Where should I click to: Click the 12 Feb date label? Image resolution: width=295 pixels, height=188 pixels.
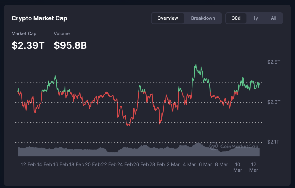pyautogui.click(x=28, y=164)
